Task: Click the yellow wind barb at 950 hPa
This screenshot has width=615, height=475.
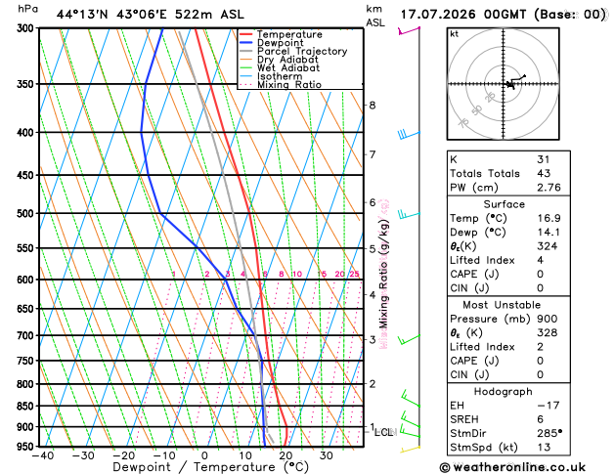Action: (x=410, y=450)
